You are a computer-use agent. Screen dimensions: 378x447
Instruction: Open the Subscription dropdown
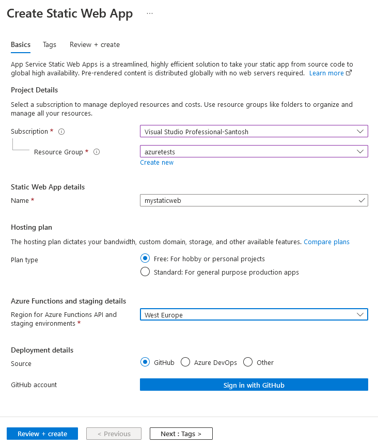[254, 132]
